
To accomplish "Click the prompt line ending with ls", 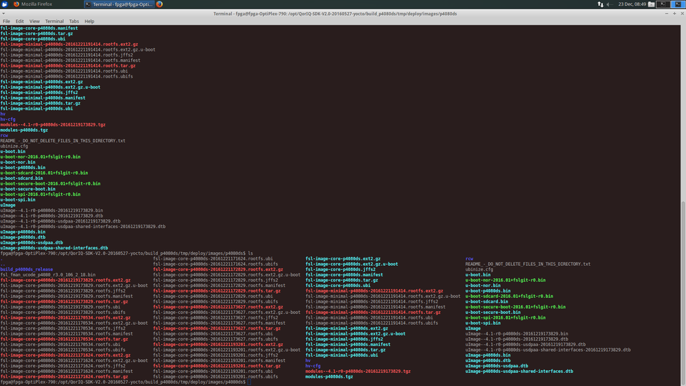I will click(127, 253).
